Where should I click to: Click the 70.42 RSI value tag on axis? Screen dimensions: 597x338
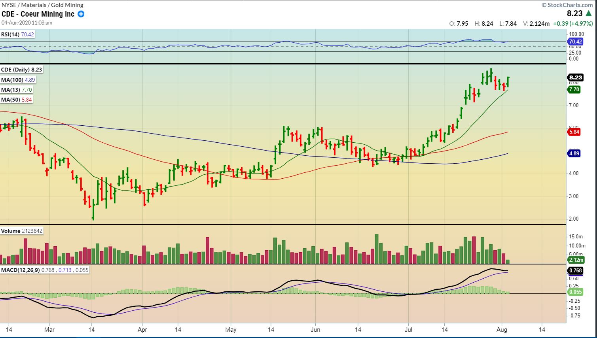click(x=575, y=42)
